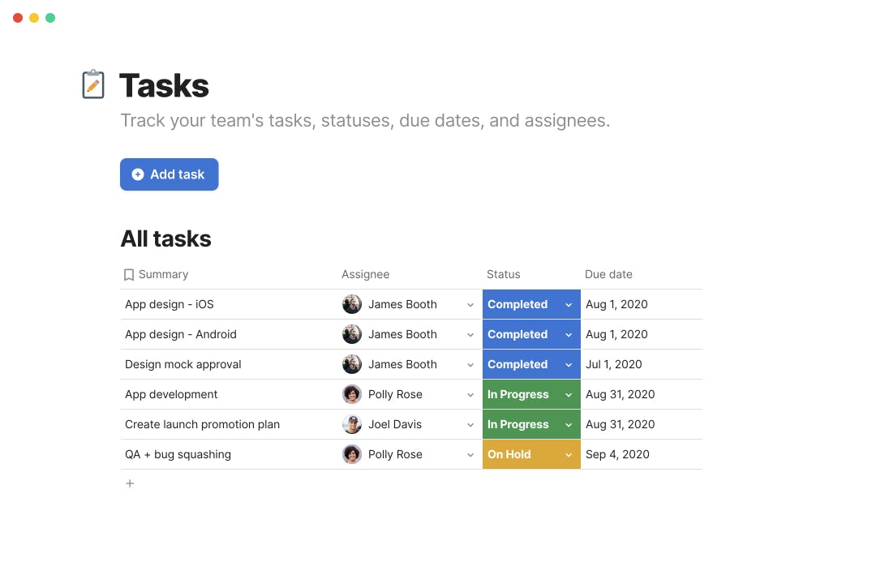Open the Completed status dropdown for App design - iOS

568,304
